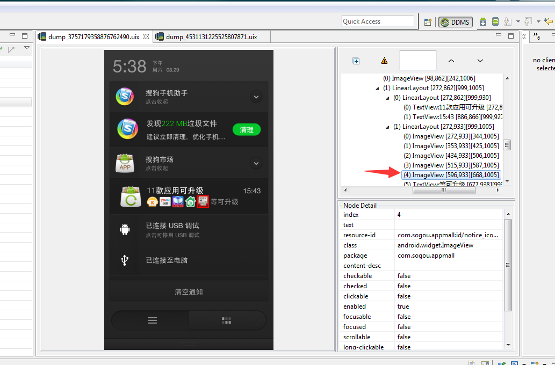This screenshot has height=365, width=555.
Task: Click the Quick Access search field
Action: pos(378,21)
